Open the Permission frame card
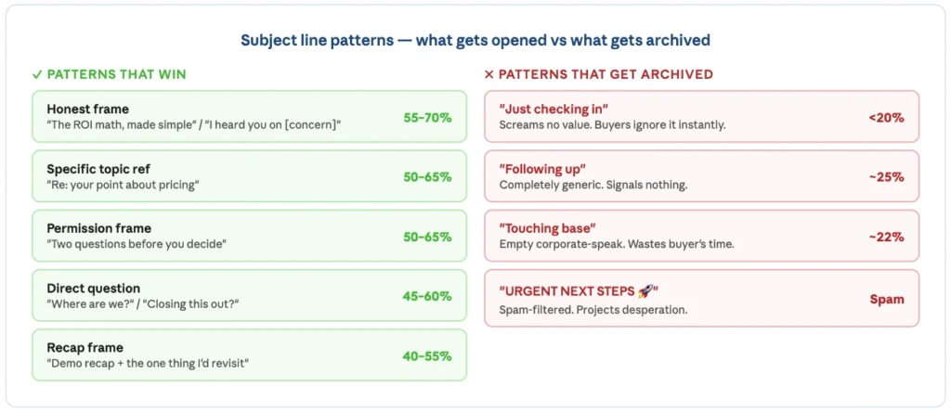Image resolution: width=951 pixels, height=412 pixels. point(249,236)
